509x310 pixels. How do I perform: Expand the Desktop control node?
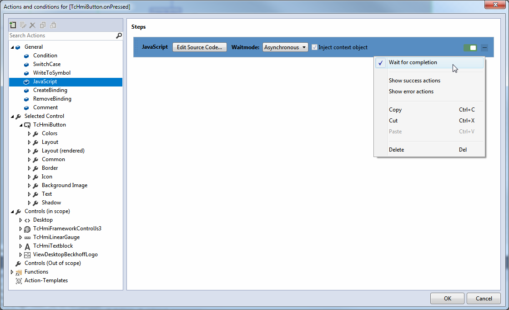[20, 220]
